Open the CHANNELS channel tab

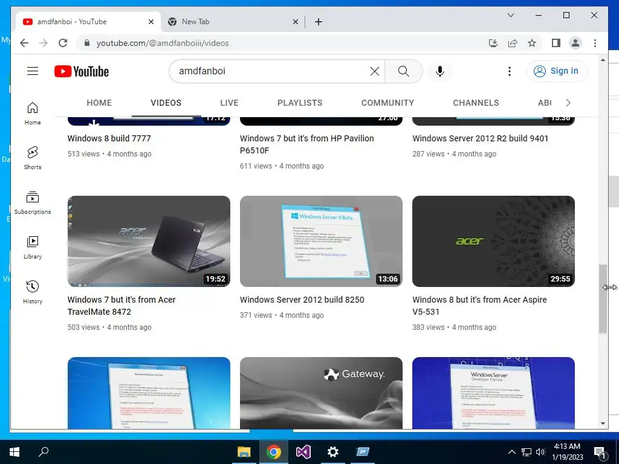(476, 103)
